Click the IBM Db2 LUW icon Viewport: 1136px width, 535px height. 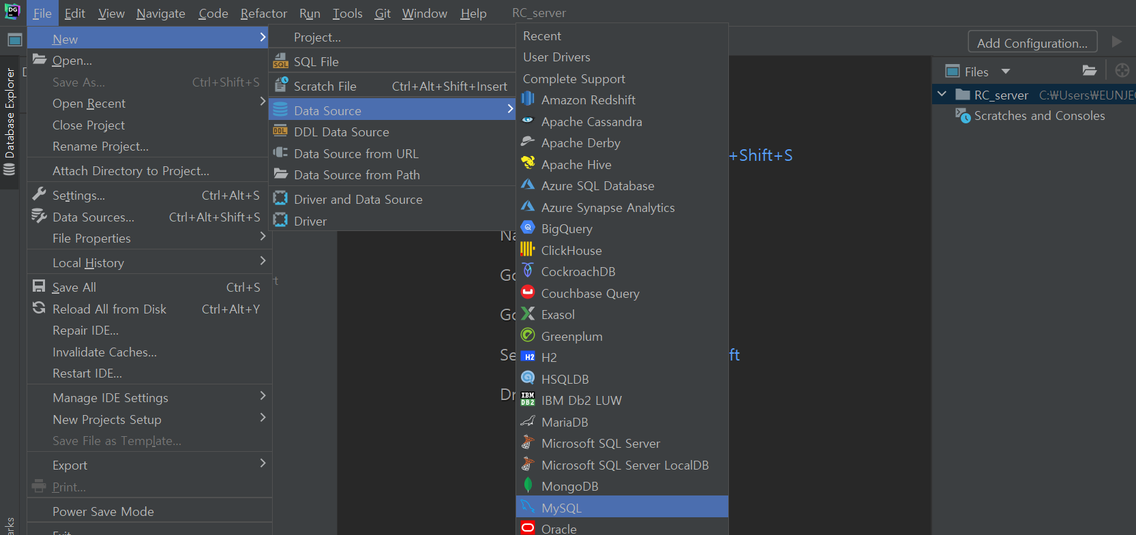528,399
